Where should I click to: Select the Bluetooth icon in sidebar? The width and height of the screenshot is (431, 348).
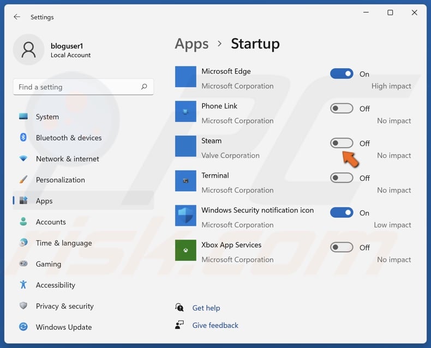23,137
